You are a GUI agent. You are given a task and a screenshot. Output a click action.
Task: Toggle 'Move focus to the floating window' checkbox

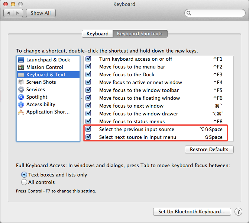(88, 98)
